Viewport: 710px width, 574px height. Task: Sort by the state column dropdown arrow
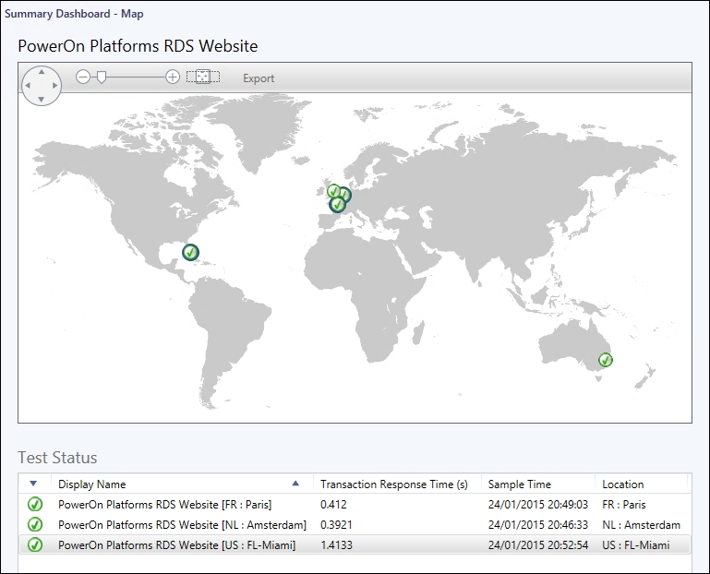click(x=33, y=484)
